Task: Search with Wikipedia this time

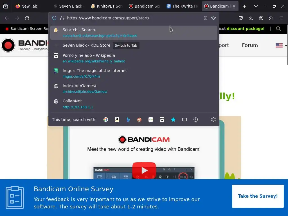Action: tap(162, 120)
